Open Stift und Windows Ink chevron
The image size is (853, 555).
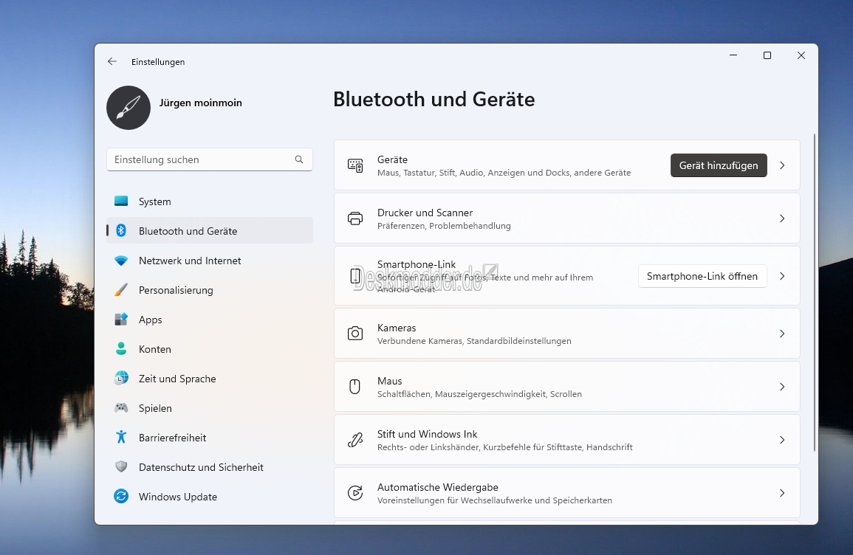pos(782,440)
